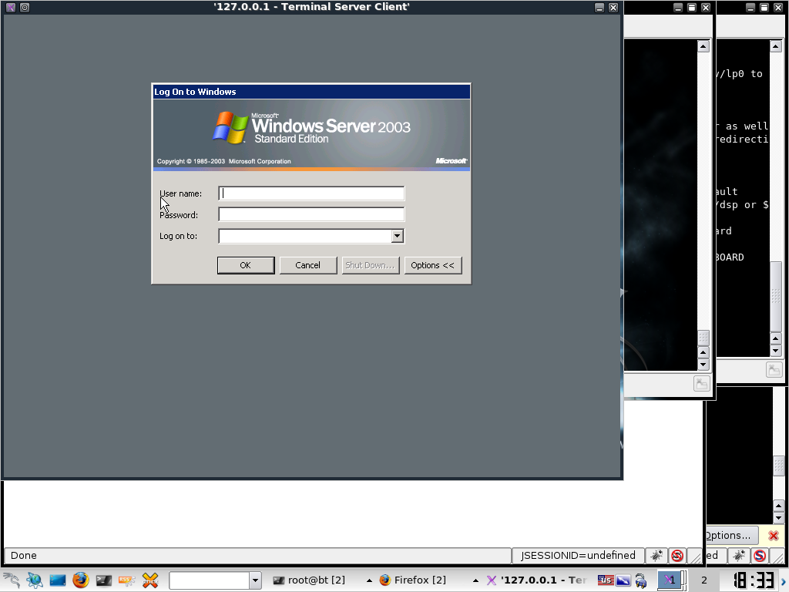Screen dimensions: 789x592
Task: Click the US keyboard layout flag
Action: (606, 580)
